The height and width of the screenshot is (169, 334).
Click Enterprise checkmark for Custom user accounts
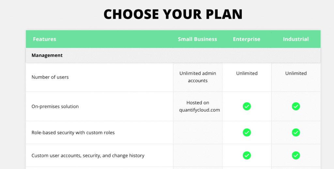(x=247, y=155)
